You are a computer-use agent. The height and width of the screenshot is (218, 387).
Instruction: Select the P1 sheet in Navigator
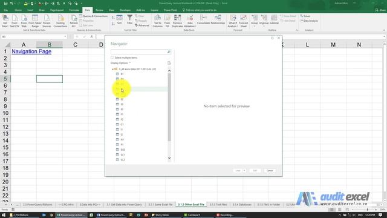pyautogui.click(x=122, y=145)
